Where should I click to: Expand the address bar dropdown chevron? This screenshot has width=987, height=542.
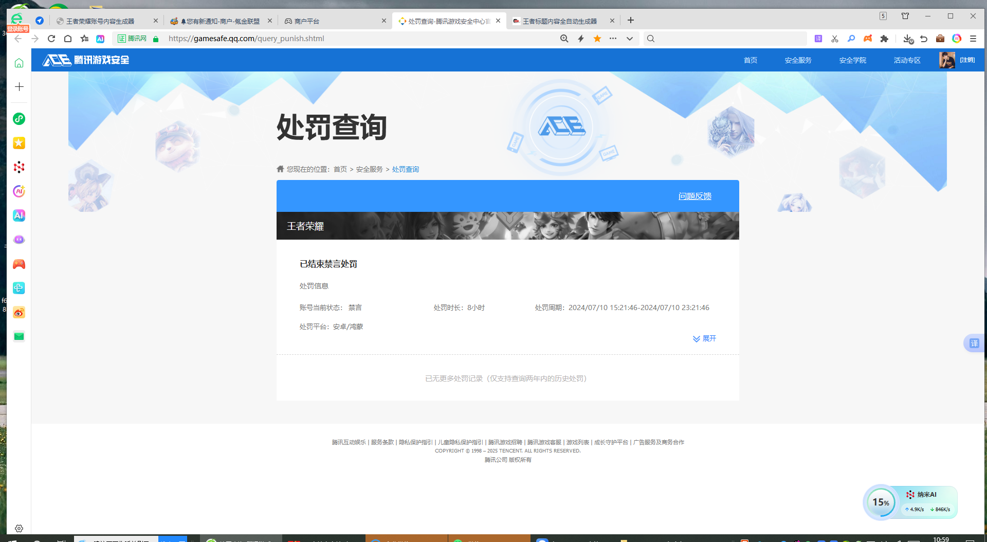630,39
